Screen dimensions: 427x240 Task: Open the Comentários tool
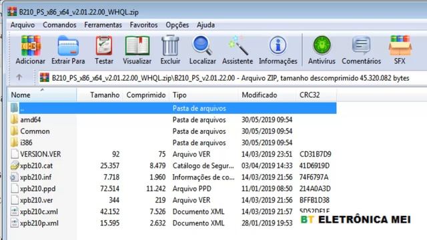coord(361,45)
